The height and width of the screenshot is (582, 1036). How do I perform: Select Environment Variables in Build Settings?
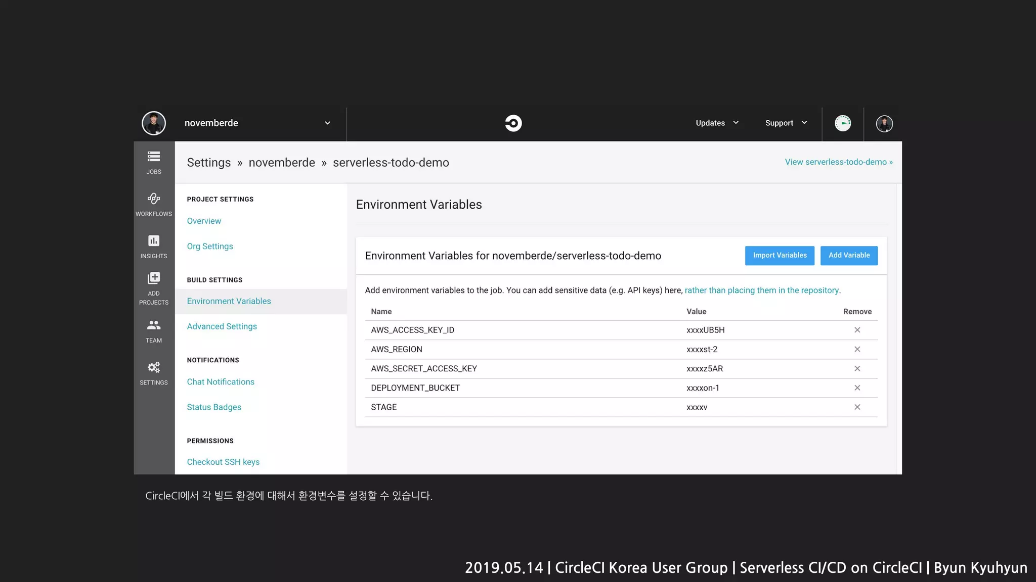(229, 301)
